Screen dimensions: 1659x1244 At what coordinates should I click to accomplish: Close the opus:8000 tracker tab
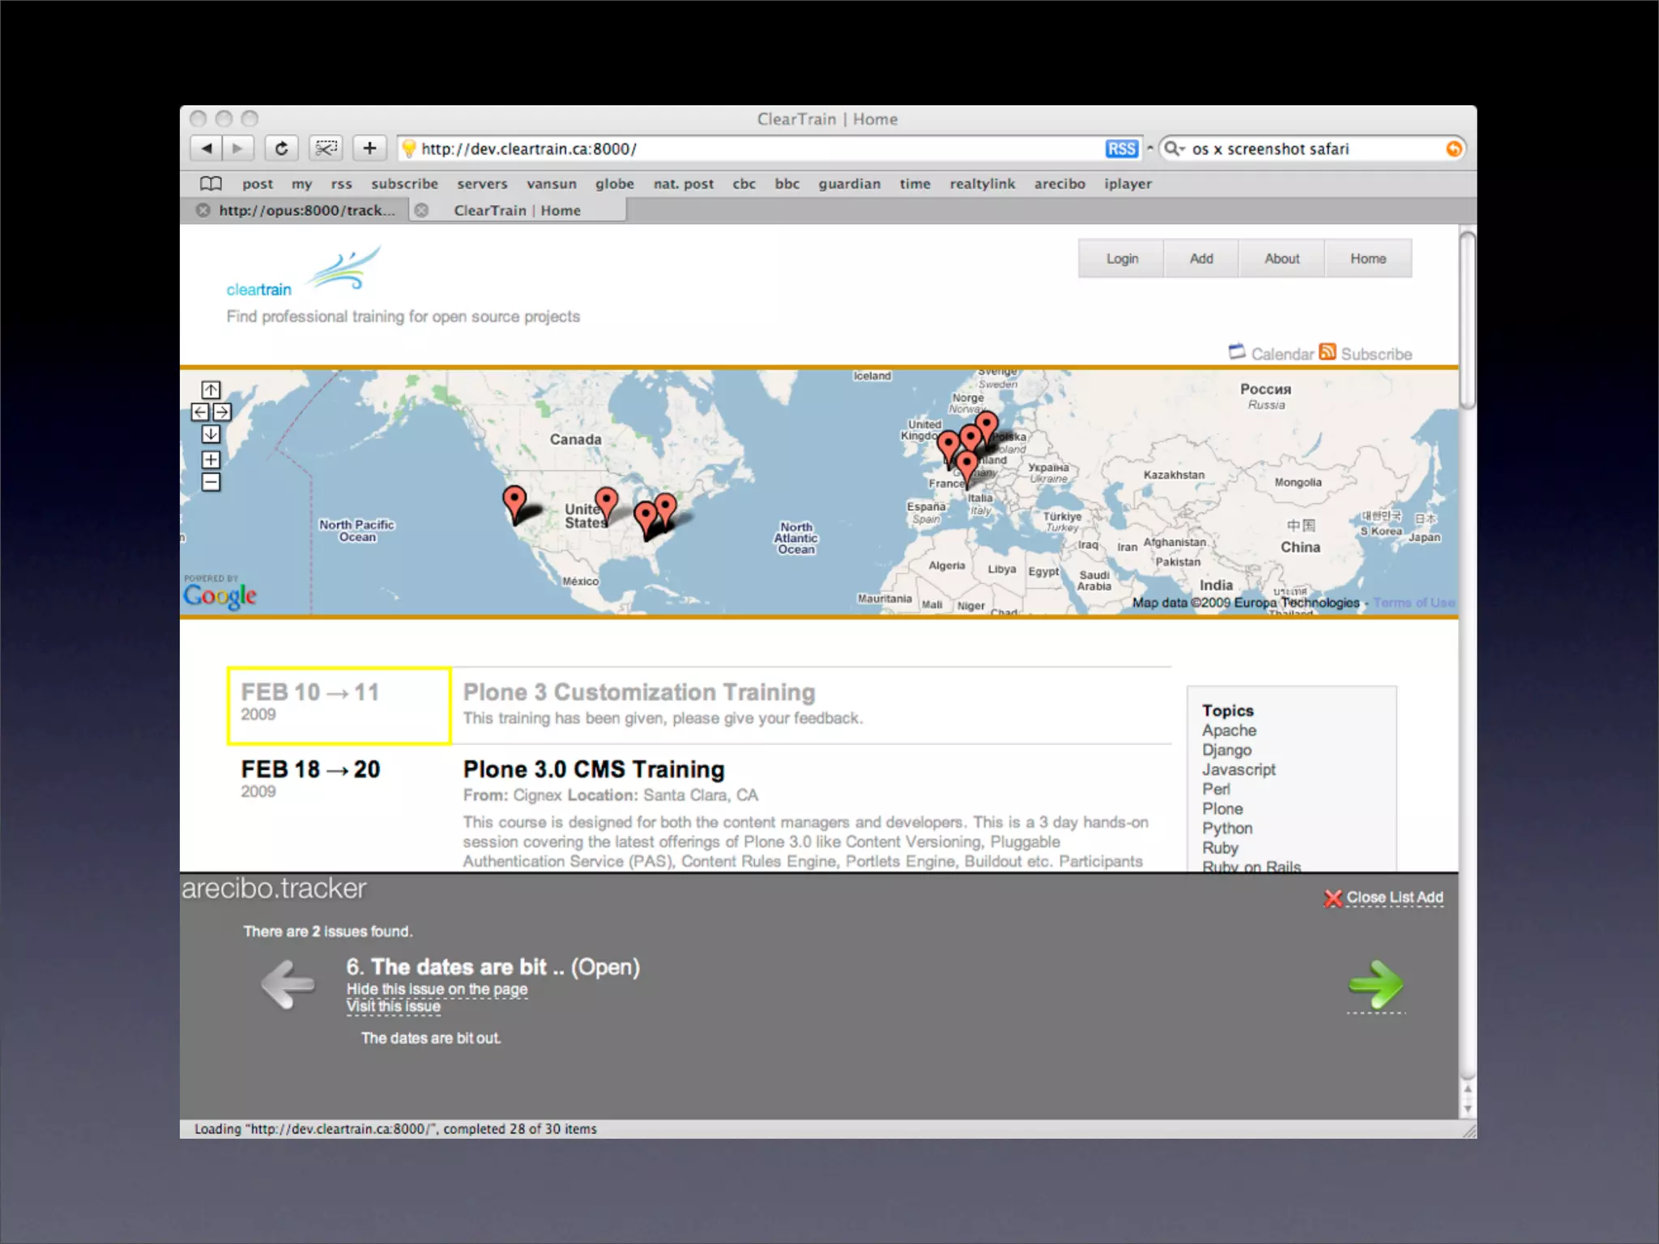tap(203, 211)
